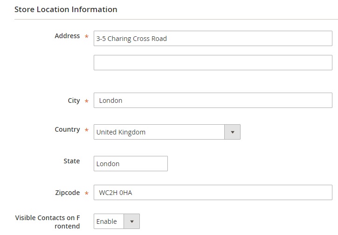Image resolution: width=338 pixels, height=235 pixels.
Task: Click the State field label
Action: (72, 161)
